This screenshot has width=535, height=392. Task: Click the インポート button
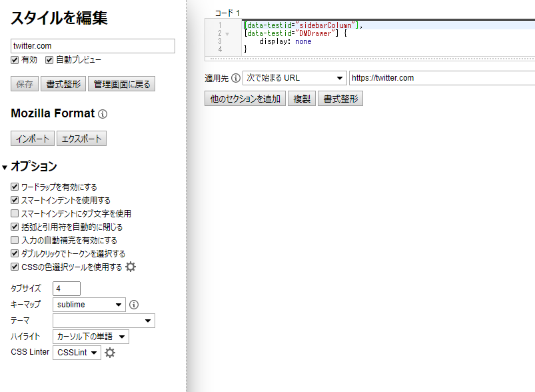point(32,139)
